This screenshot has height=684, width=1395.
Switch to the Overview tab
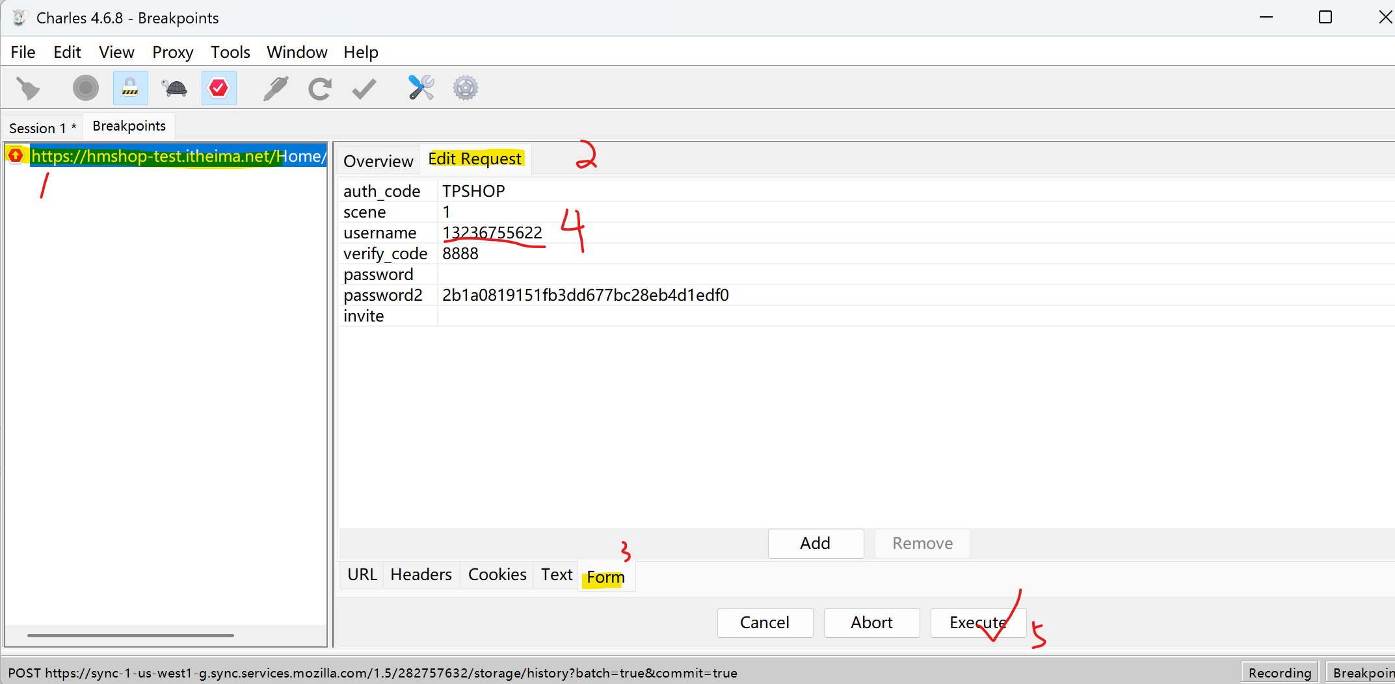coord(378,161)
